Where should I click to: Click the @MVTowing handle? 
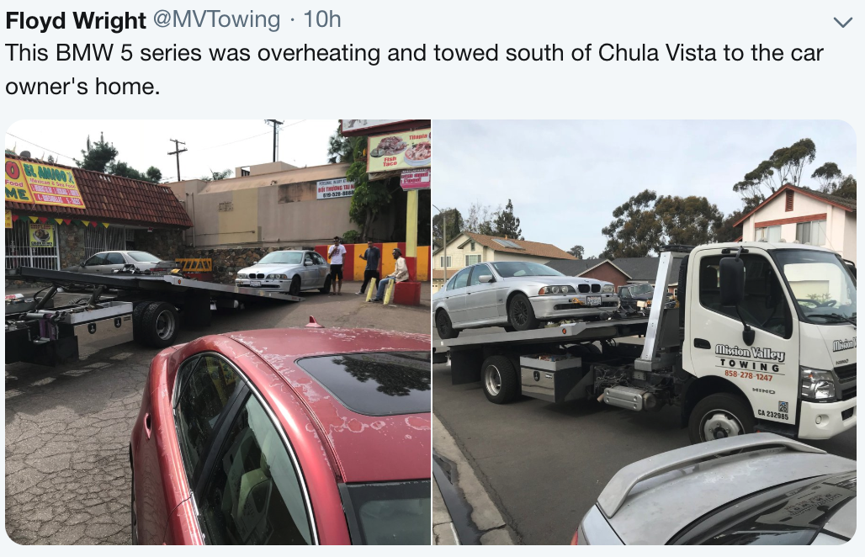tap(216, 20)
